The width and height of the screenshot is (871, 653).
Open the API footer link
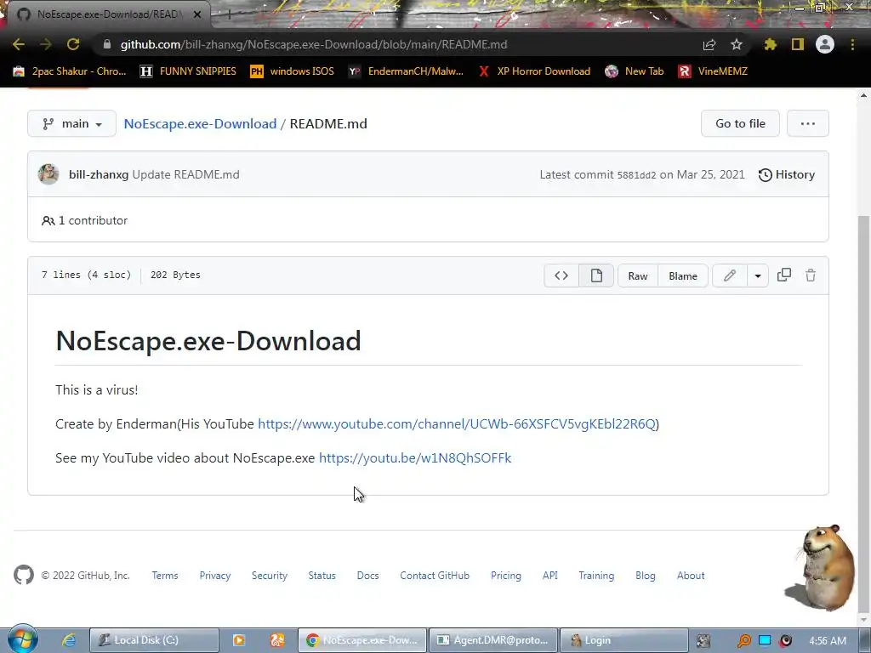[x=550, y=576]
